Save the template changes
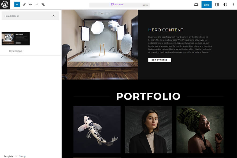Viewport: 237px width, 158px height. (206, 5)
